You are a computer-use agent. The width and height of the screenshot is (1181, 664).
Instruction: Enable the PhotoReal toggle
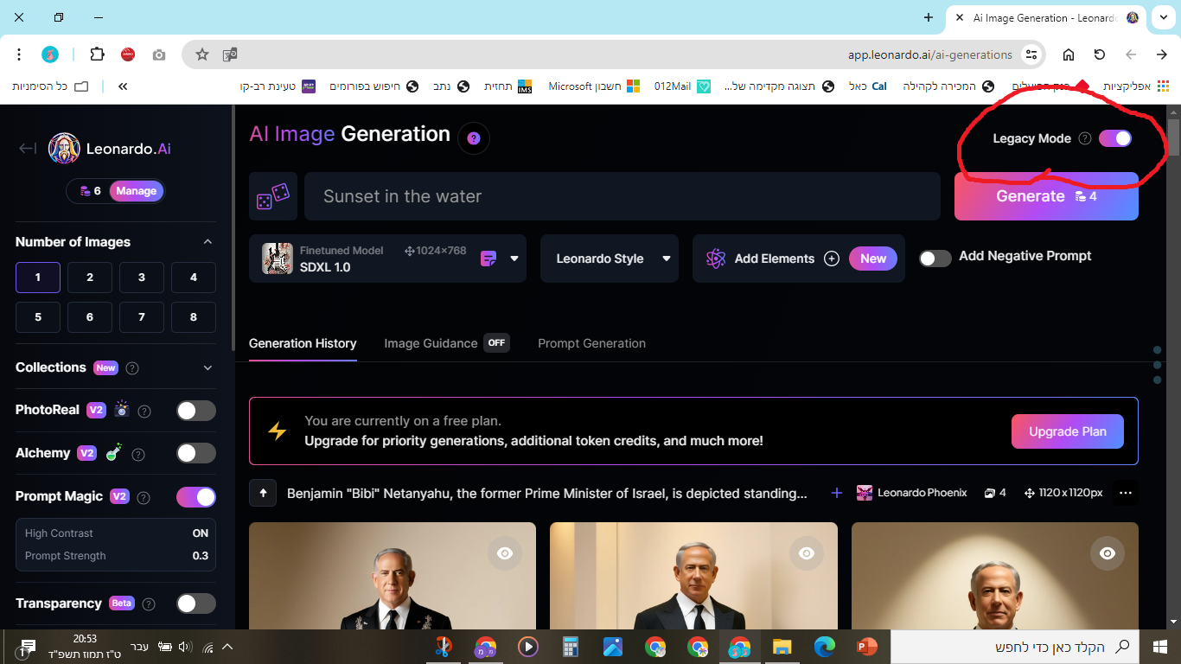(x=196, y=411)
